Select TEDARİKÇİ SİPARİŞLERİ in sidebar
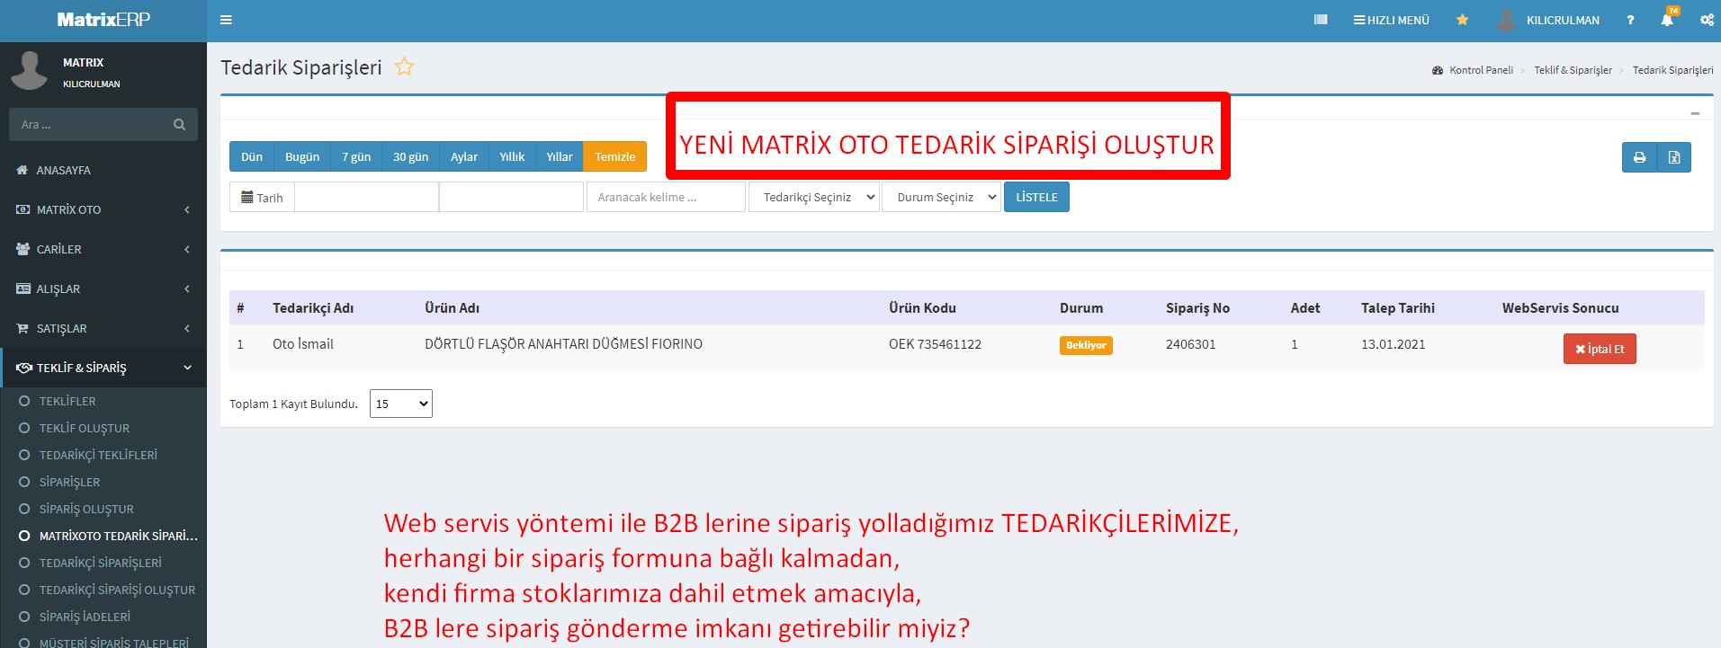Screen dimensions: 1721x648 pos(100,563)
